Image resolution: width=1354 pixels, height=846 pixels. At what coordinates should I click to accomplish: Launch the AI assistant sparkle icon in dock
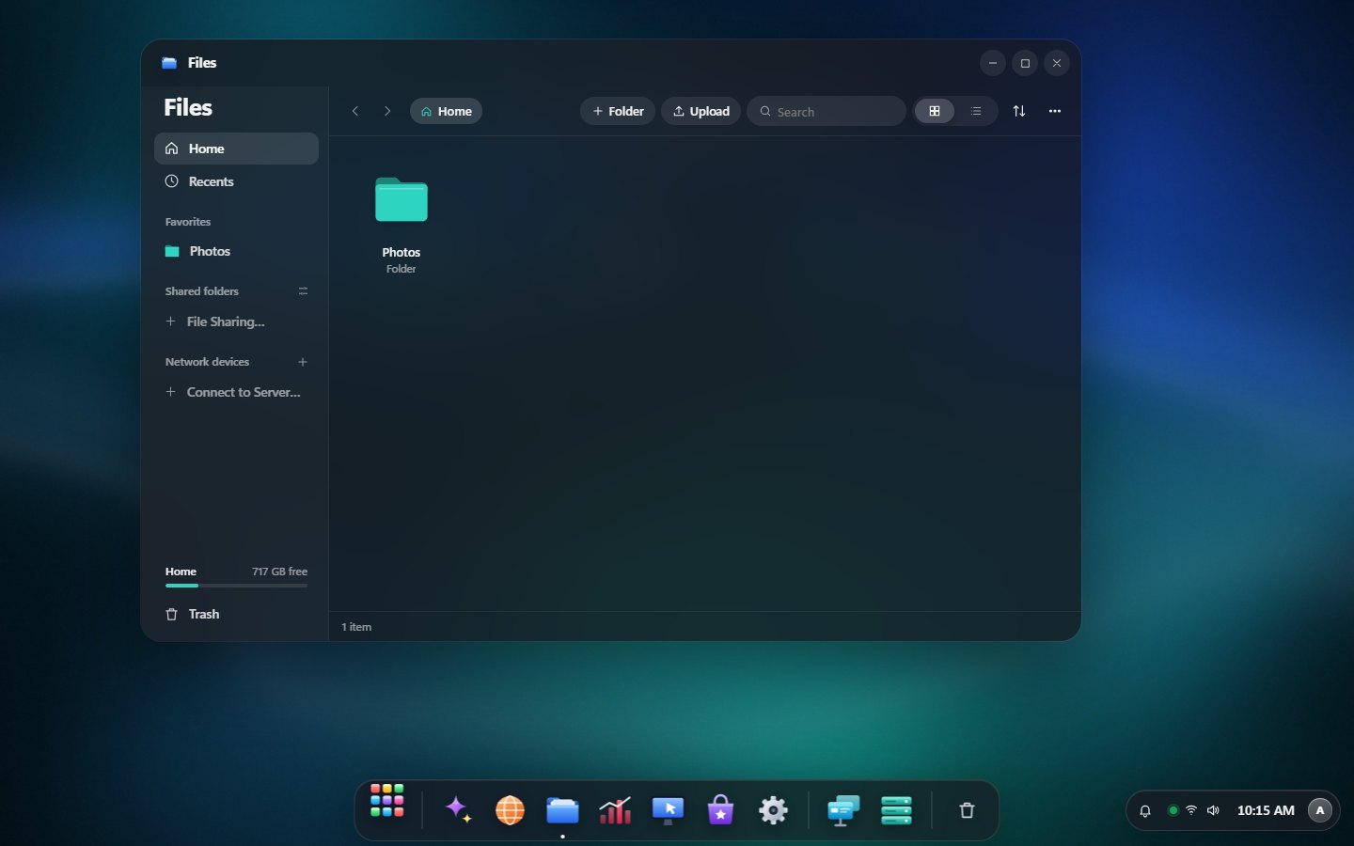[x=458, y=810]
